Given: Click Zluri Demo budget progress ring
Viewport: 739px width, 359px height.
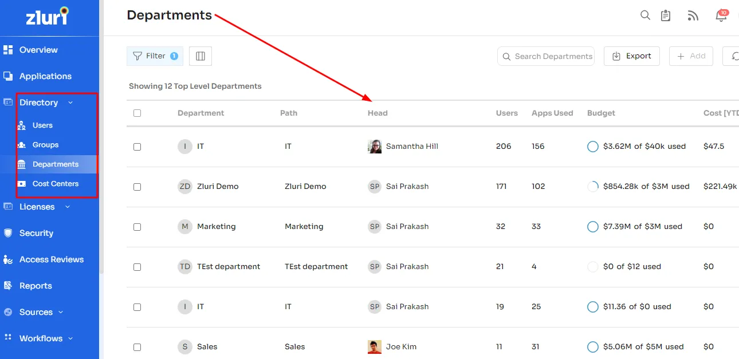Looking at the screenshot, I should 593,187.
